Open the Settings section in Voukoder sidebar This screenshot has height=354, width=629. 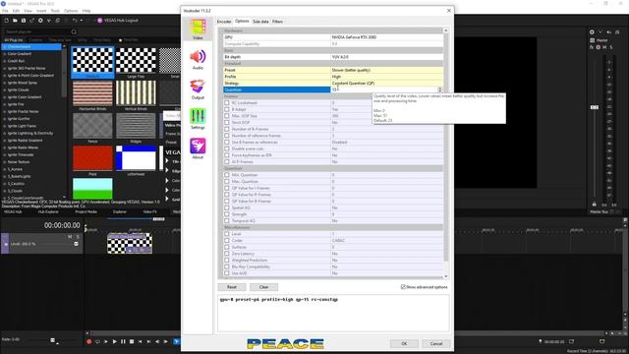pos(198,119)
